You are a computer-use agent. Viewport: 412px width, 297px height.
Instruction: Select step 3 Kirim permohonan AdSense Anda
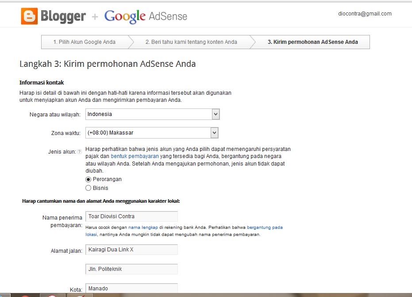[x=313, y=42]
